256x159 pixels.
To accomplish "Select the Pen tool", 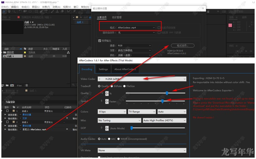I will tap(41, 11).
